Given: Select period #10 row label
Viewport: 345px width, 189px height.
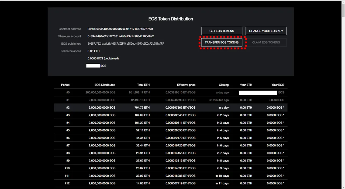Looking at the screenshot, I should tap(67, 168).
